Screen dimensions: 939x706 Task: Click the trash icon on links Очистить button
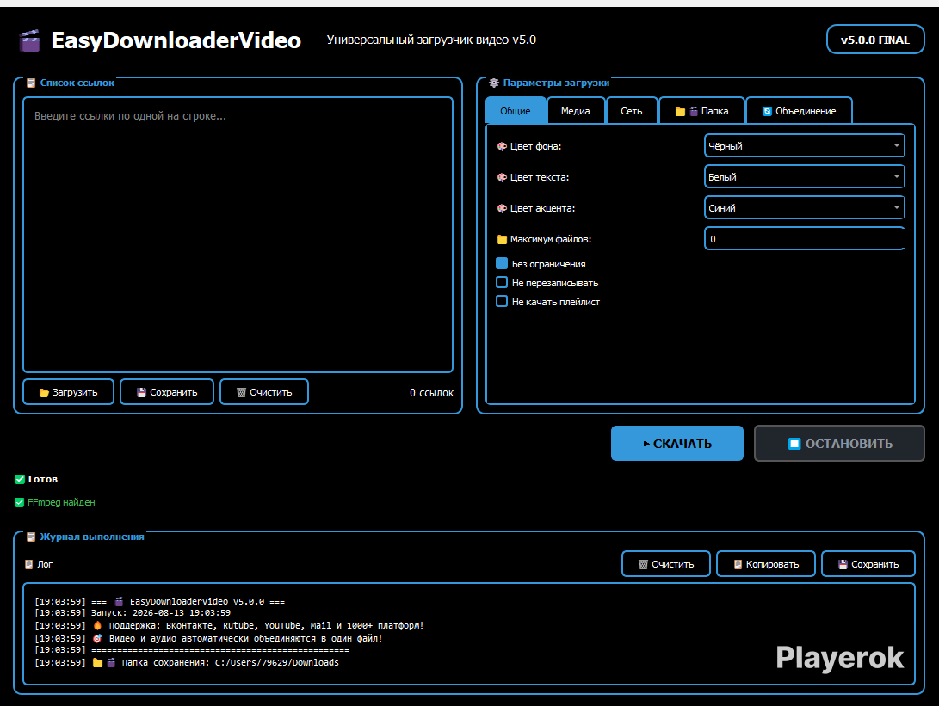241,392
